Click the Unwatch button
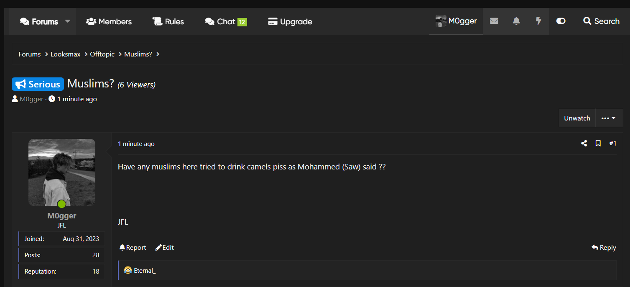The width and height of the screenshot is (630, 287). click(577, 118)
